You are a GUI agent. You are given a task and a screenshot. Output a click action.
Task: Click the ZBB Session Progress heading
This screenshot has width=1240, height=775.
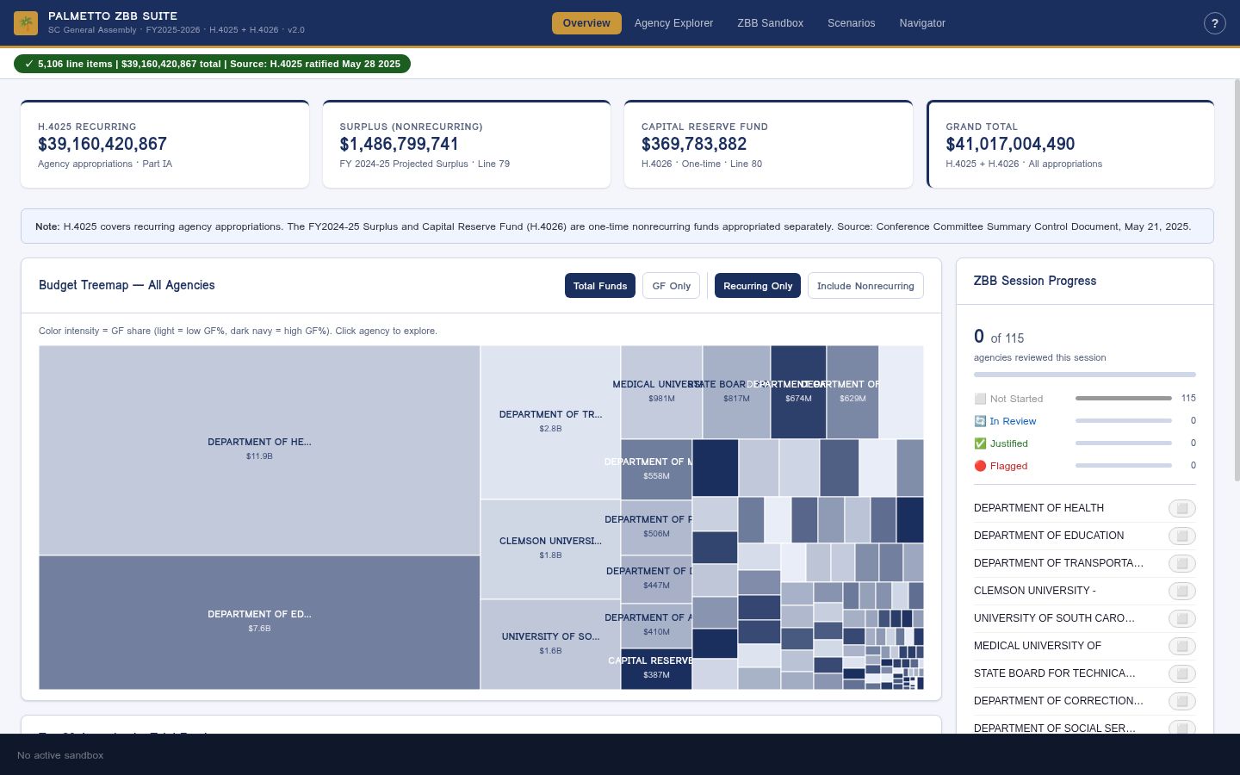coord(1035,281)
